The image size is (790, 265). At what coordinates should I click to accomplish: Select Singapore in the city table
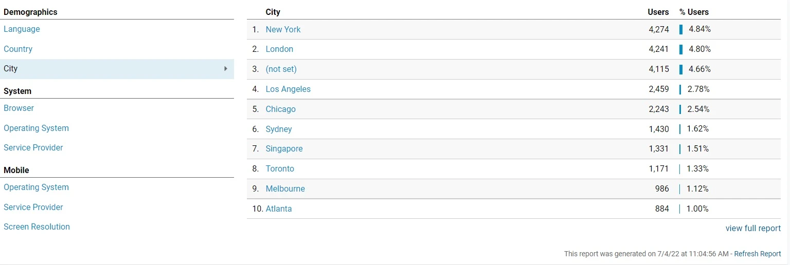coord(284,149)
